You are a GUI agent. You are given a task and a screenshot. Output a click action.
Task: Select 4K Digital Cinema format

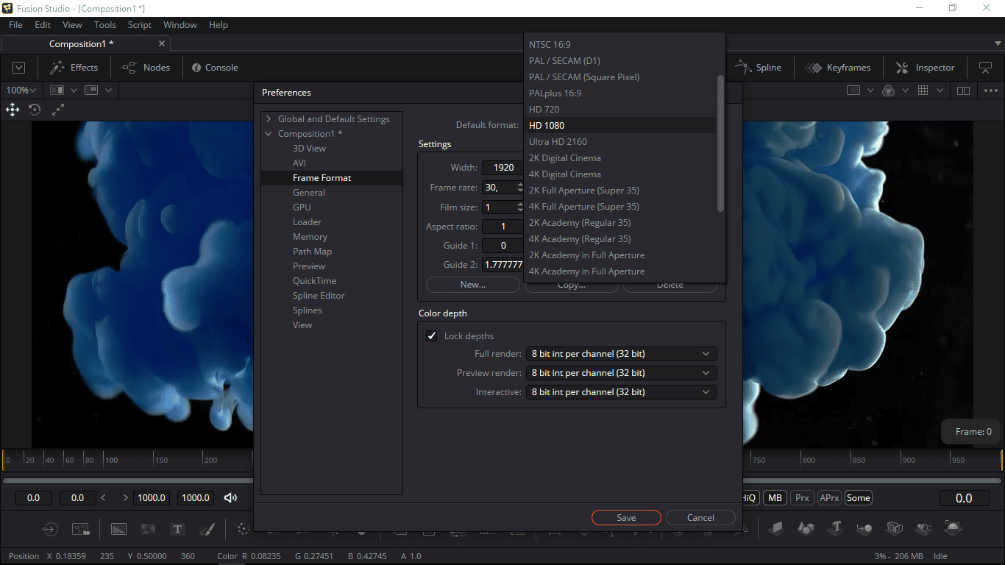(620, 174)
